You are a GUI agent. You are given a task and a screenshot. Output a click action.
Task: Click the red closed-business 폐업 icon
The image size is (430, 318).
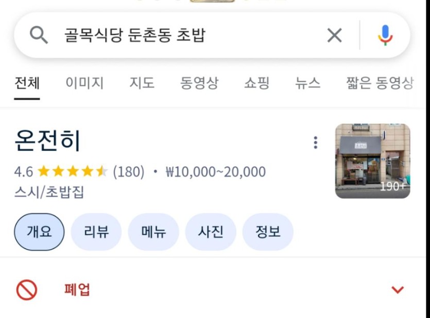(27, 290)
